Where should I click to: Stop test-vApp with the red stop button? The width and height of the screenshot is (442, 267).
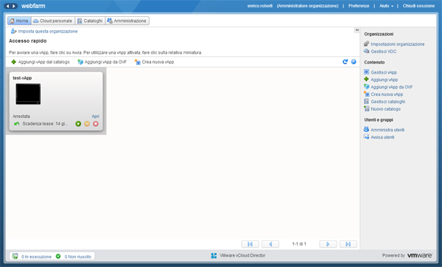(x=96, y=124)
